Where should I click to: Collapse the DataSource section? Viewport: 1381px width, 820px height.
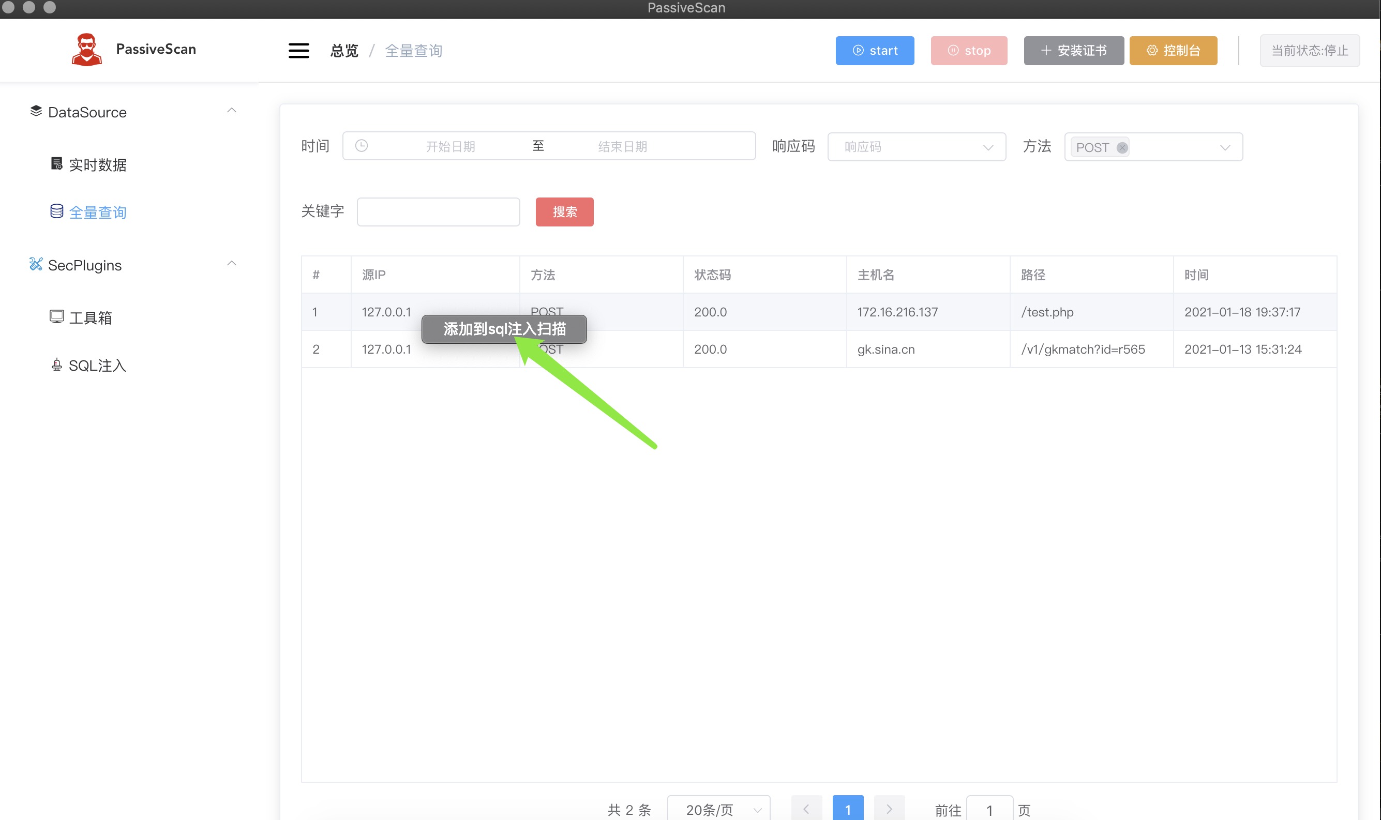232,111
